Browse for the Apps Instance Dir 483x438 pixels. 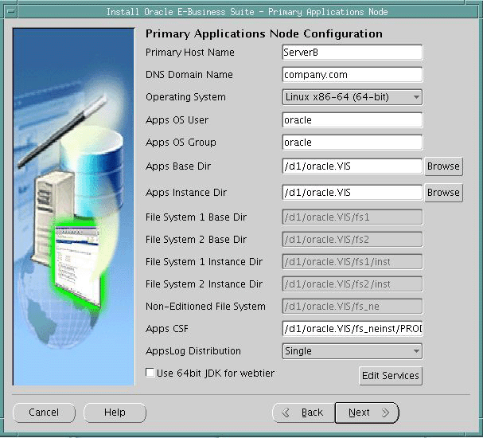[443, 193]
